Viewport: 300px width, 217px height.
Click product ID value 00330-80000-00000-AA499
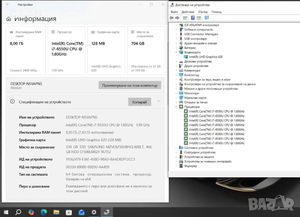coord(88,167)
